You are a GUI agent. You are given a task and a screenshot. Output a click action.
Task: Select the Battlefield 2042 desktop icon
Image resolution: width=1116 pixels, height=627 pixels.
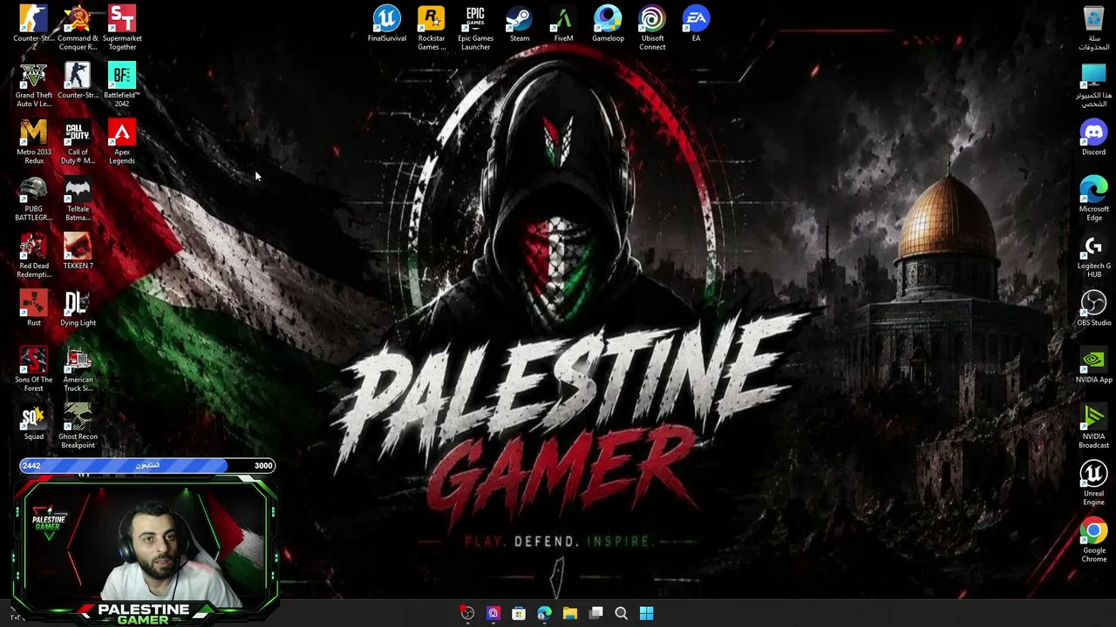[122, 85]
